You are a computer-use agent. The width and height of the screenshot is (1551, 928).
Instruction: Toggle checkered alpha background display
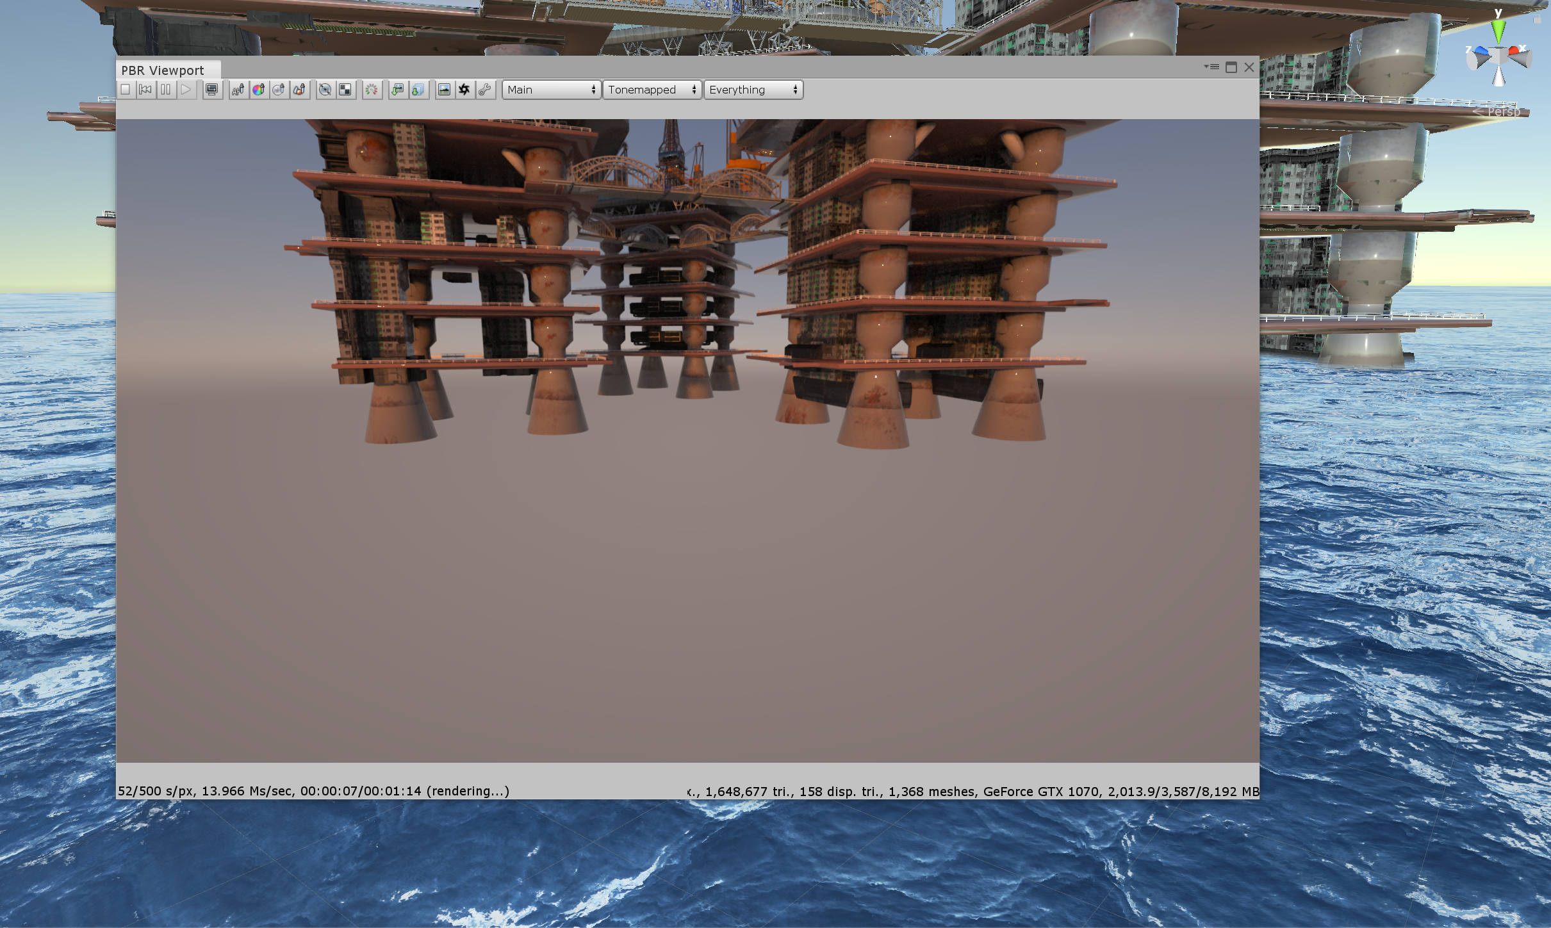click(345, 90)
